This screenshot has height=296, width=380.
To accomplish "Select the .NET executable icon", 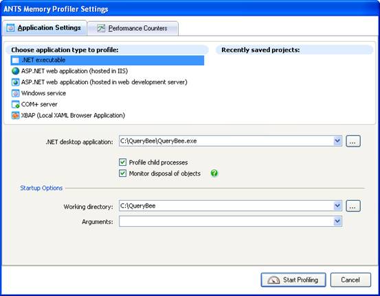I will [15, 60].
